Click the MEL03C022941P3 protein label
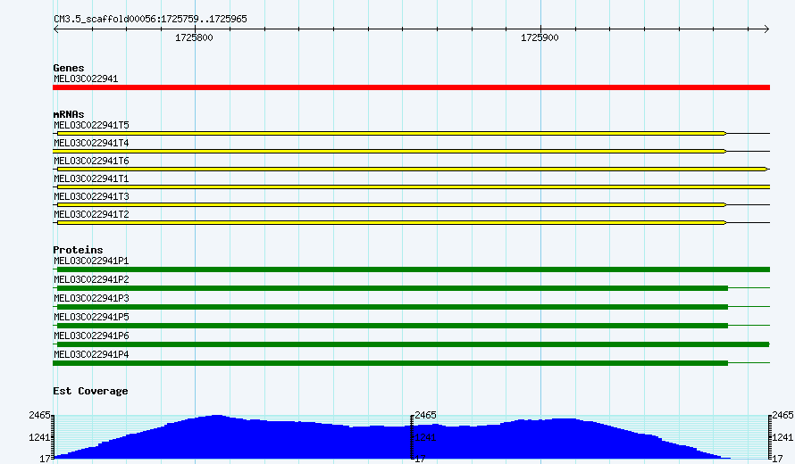Screen dimensions: 795x464 pos(91,298)
